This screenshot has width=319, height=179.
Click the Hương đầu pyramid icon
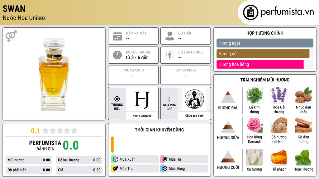(228, 97)
